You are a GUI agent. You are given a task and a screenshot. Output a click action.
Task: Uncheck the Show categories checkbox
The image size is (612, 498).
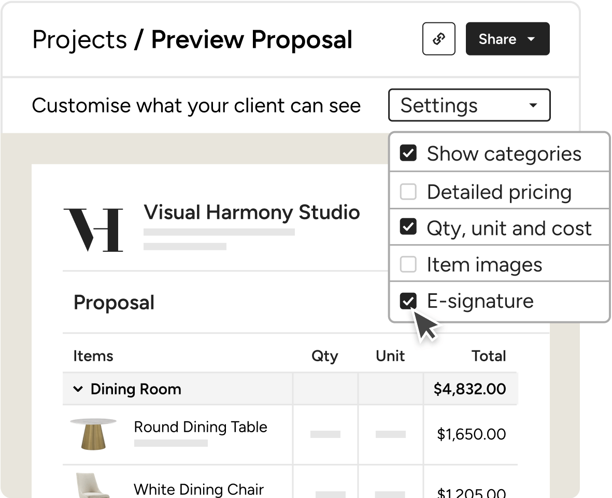coord(408,153)
